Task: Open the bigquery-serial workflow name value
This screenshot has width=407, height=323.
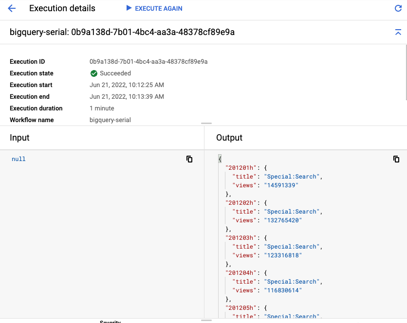Action: [x=110, y=120]
